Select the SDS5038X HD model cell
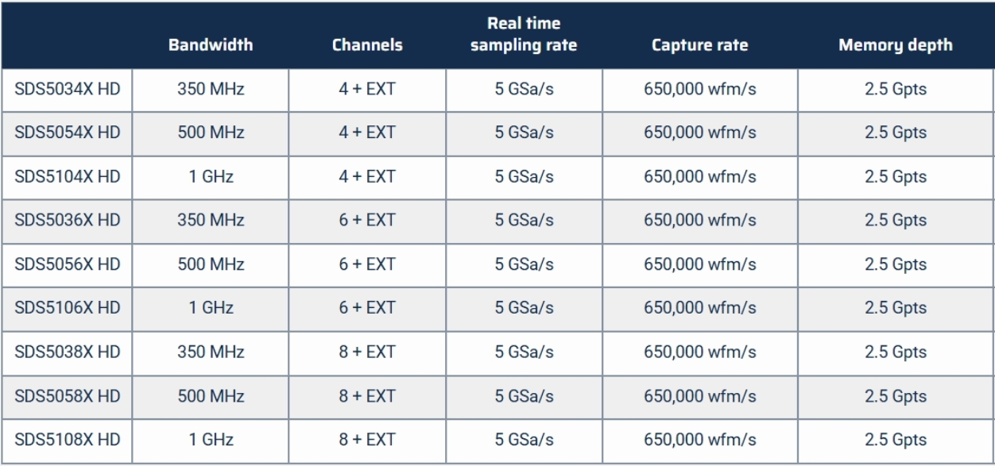Image resolution: width=995 pixels, height=466 pixels. (x=68, y=352)
